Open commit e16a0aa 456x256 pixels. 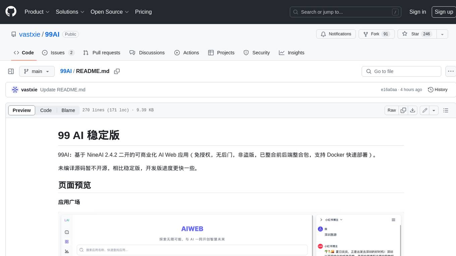389,90
